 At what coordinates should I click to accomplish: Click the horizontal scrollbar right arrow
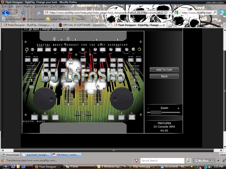pyautogui.click(x=221, y=150)
